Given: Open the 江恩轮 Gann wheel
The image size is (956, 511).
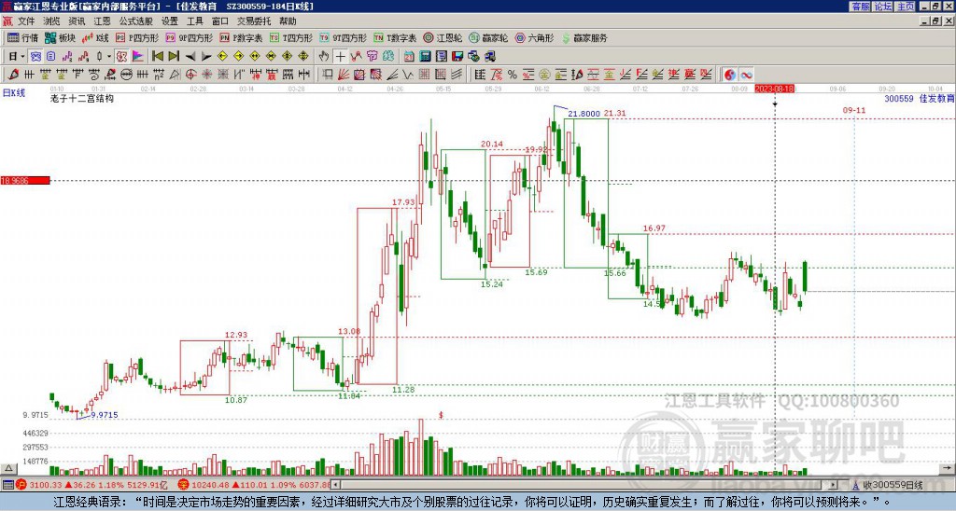Looking at the screenshot, I should [x=443, y=37].
